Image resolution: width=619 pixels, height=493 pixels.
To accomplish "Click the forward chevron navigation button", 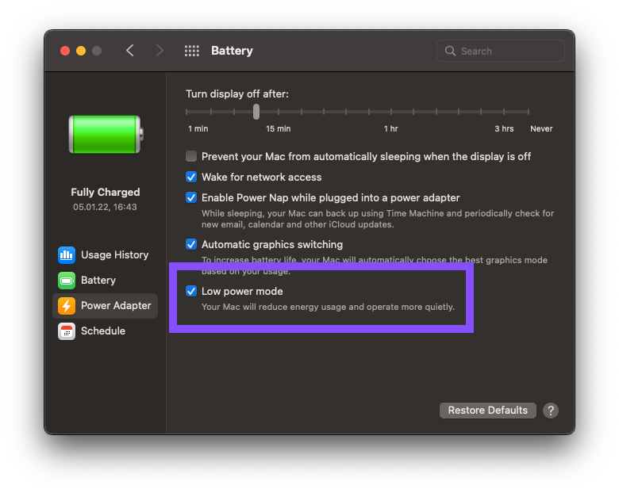I will coord(160,51).
